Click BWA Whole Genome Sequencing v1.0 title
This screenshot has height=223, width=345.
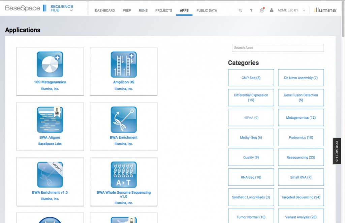[124, 194]
